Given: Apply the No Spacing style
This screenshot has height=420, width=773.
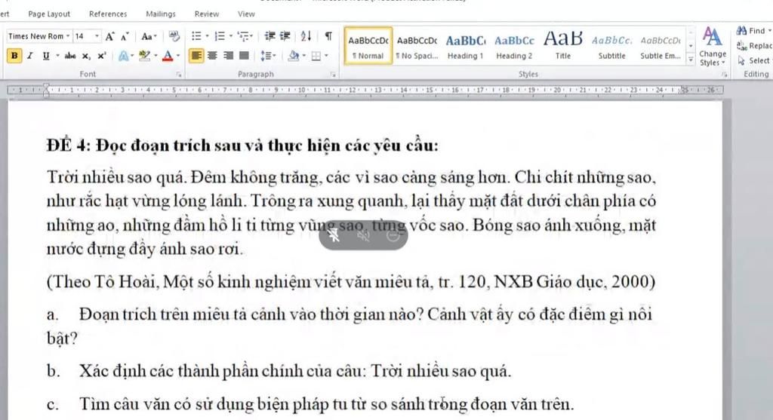Looking at the screenshot, I should [417, 46].
